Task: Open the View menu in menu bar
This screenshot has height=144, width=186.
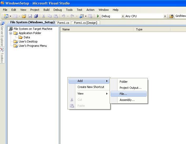Action: 23,10
